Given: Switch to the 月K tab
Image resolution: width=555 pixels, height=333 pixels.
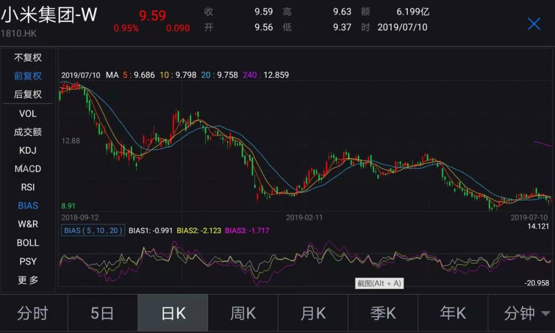Looking at the screenshot, I should click(x=312, y=314).
